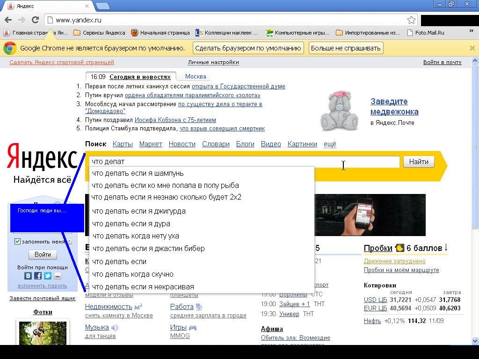Select suggestion 'что делать если я шампунь'
The height and width of the screenshot is (359, 479).
[202, 173]
